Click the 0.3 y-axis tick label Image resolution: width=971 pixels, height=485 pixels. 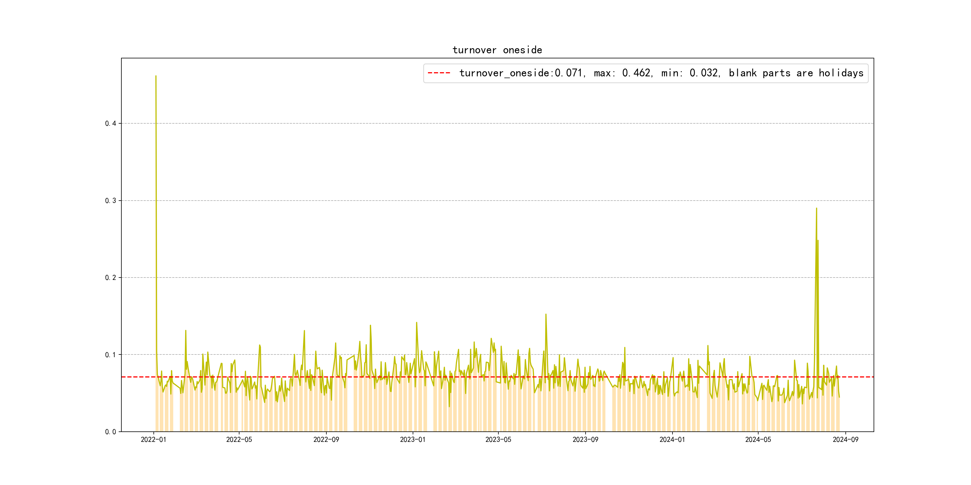point(111,201)
